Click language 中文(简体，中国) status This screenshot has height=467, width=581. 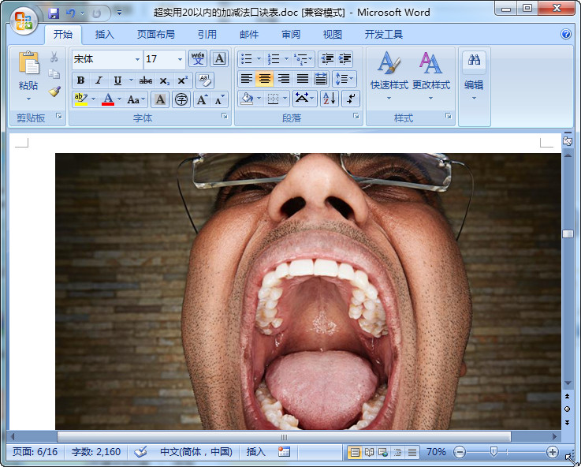196,452
